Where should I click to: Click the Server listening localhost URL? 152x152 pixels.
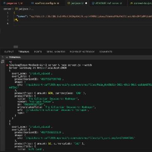[52, 68]
